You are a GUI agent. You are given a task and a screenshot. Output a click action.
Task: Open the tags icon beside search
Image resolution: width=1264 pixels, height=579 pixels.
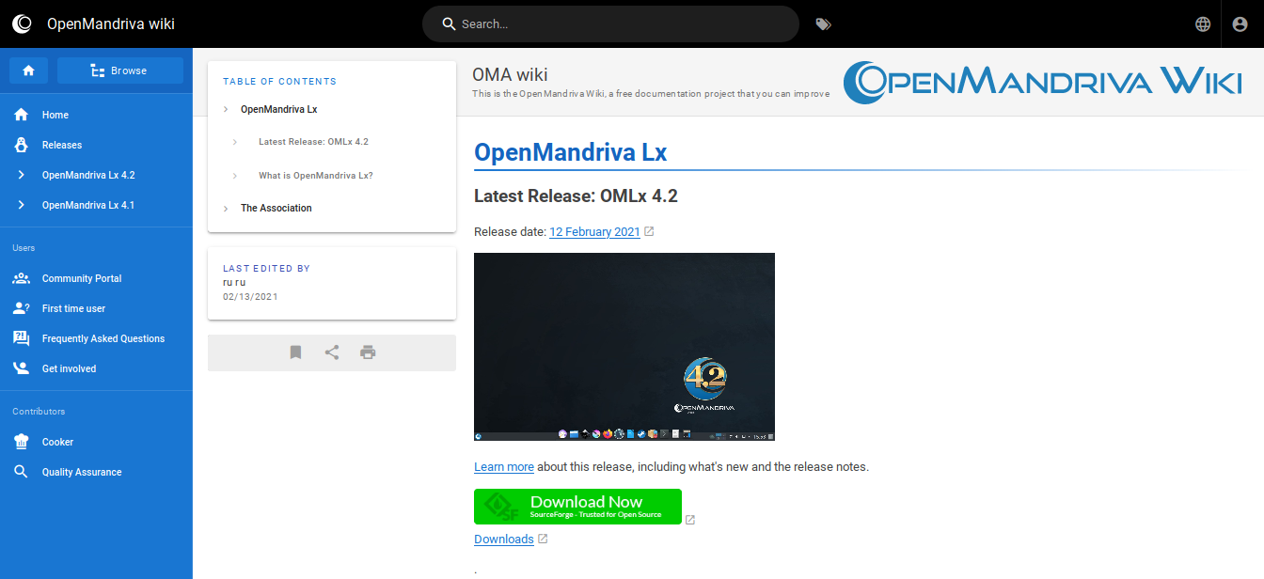click(x=823, y=24)
